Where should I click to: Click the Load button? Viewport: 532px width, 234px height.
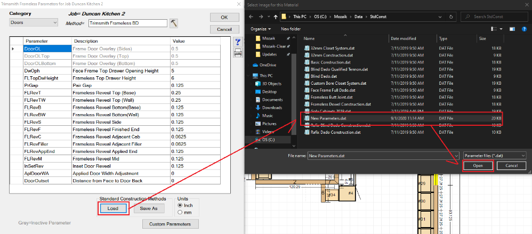(112, 208)
